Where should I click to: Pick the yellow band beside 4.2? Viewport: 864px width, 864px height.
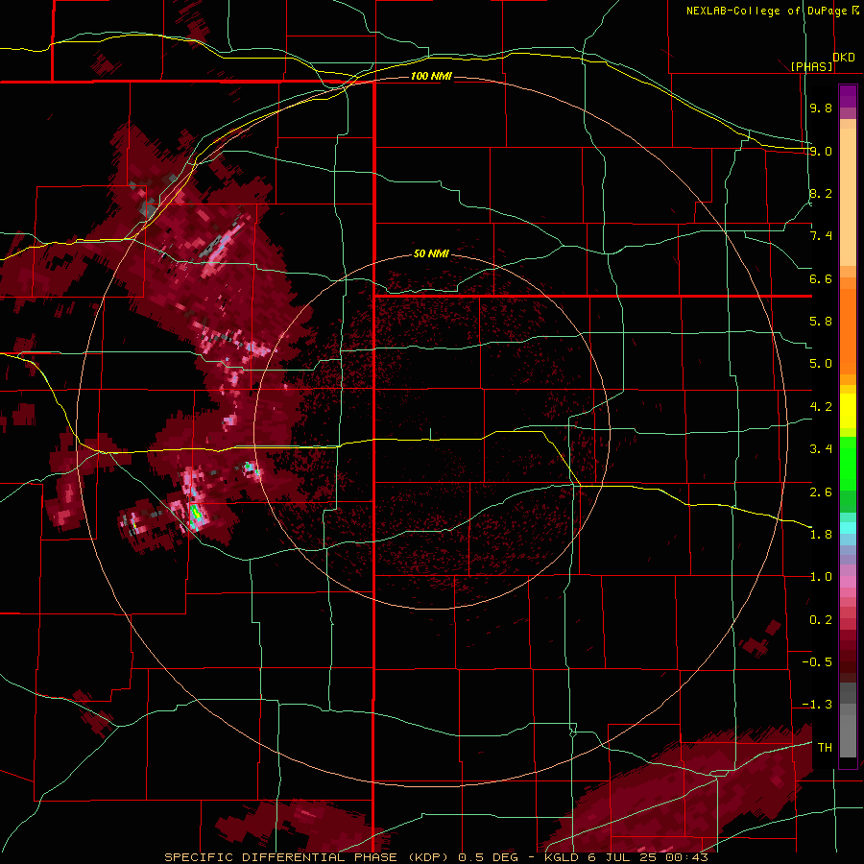click(x=848, y=411)
